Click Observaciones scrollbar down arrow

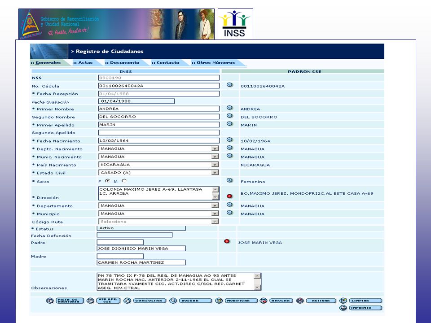point(257,287)
